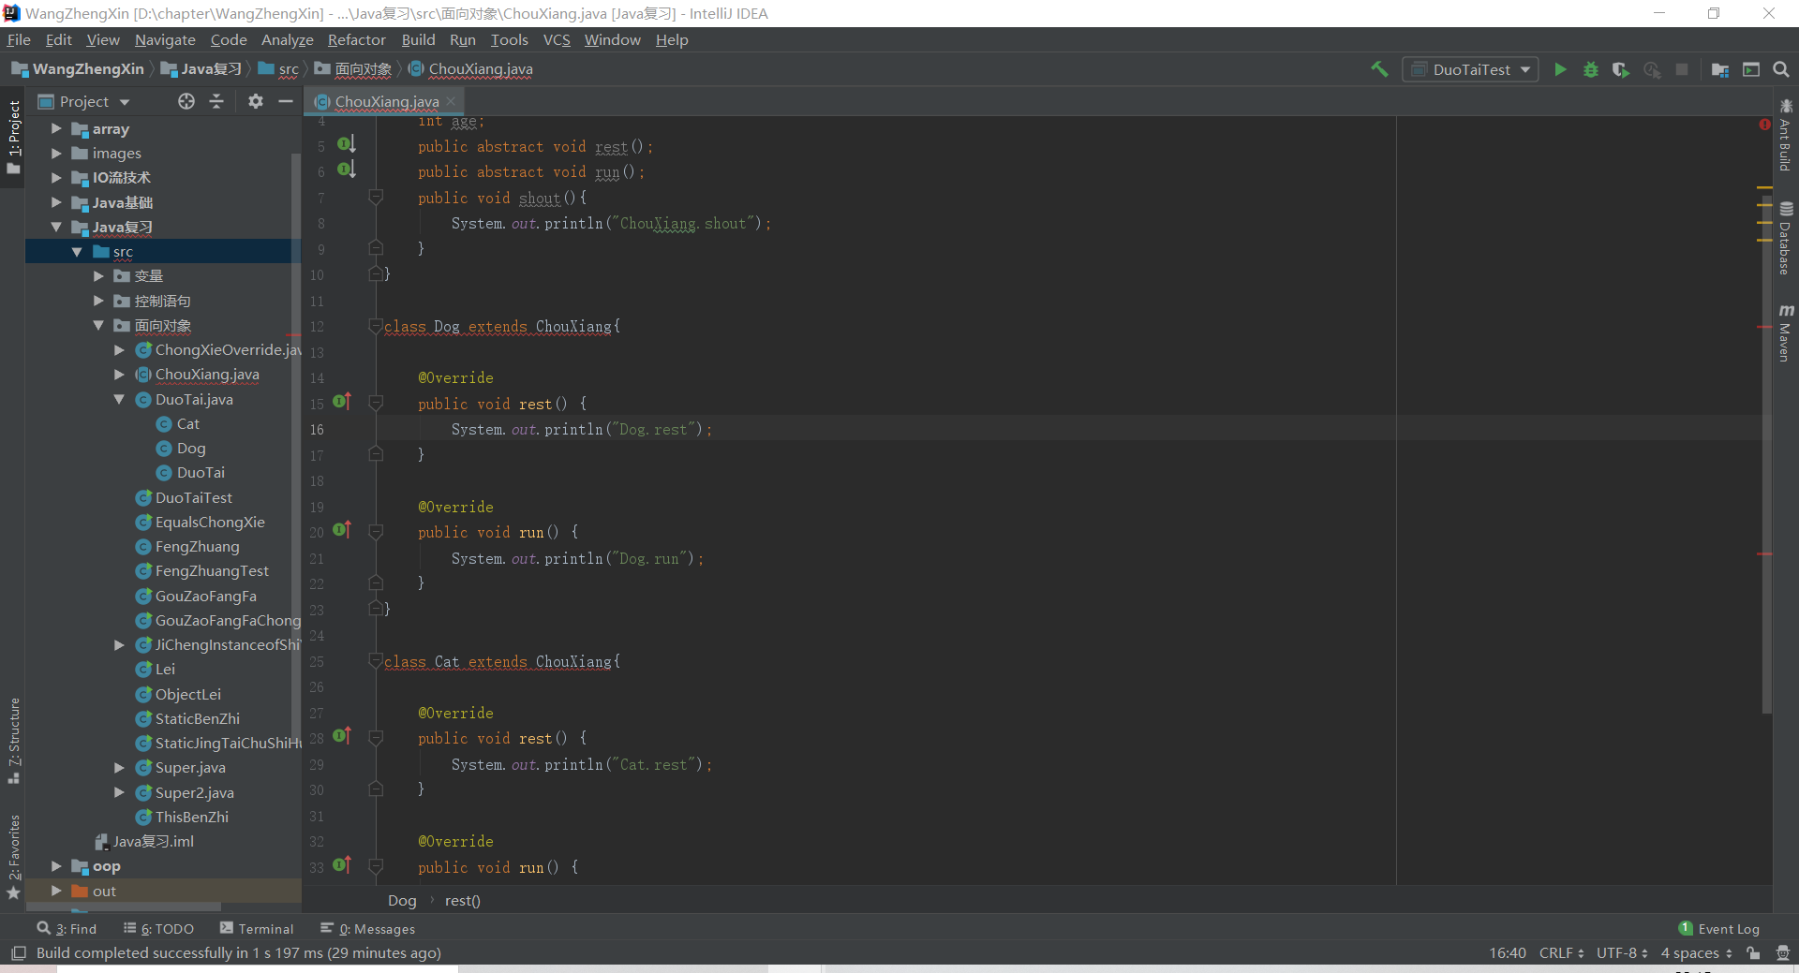
Task: Click implemented-method gutter icon on line 6
Action: pyautogui.click(x=346, y=170)
